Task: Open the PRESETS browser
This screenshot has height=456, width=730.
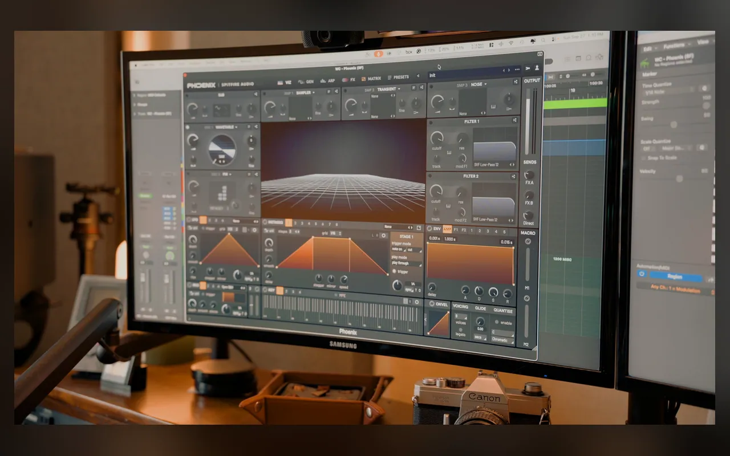Action: point(398,77)
